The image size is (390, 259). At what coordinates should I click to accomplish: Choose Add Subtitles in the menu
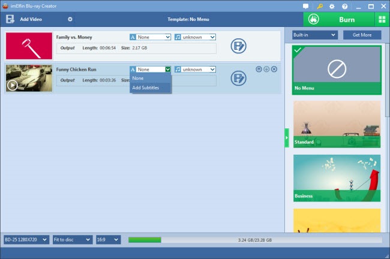pyautogui.click(x=150, y=88)
